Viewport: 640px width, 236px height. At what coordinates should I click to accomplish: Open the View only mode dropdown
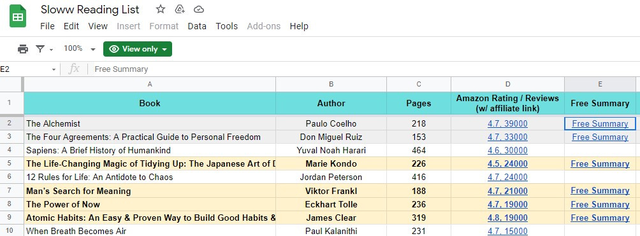pyautogui.click(x=138, y=49)
